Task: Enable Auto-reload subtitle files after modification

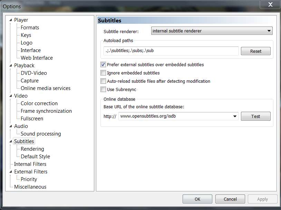Action: pos(103,81)
